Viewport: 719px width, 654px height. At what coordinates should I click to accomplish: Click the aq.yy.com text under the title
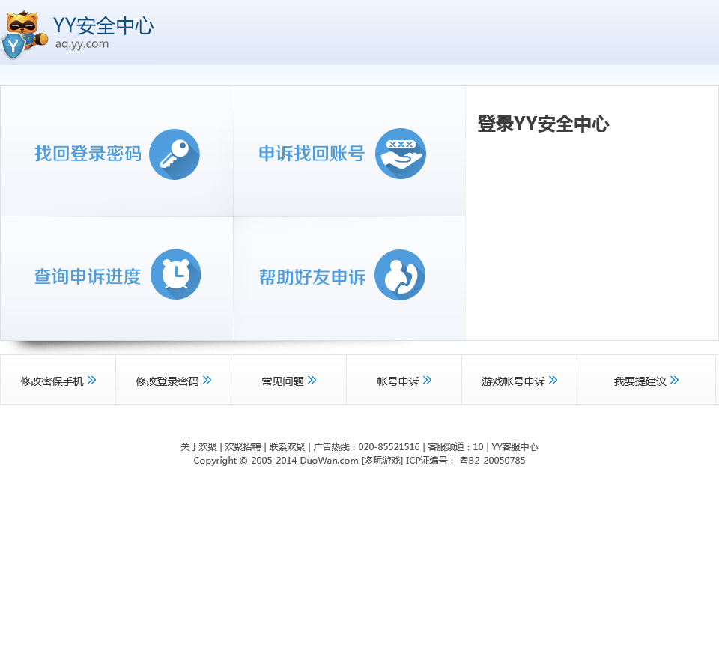click(x=82, y=44)
